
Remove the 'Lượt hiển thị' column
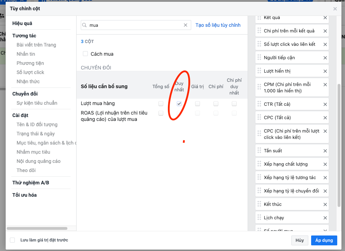pos(325,71)
